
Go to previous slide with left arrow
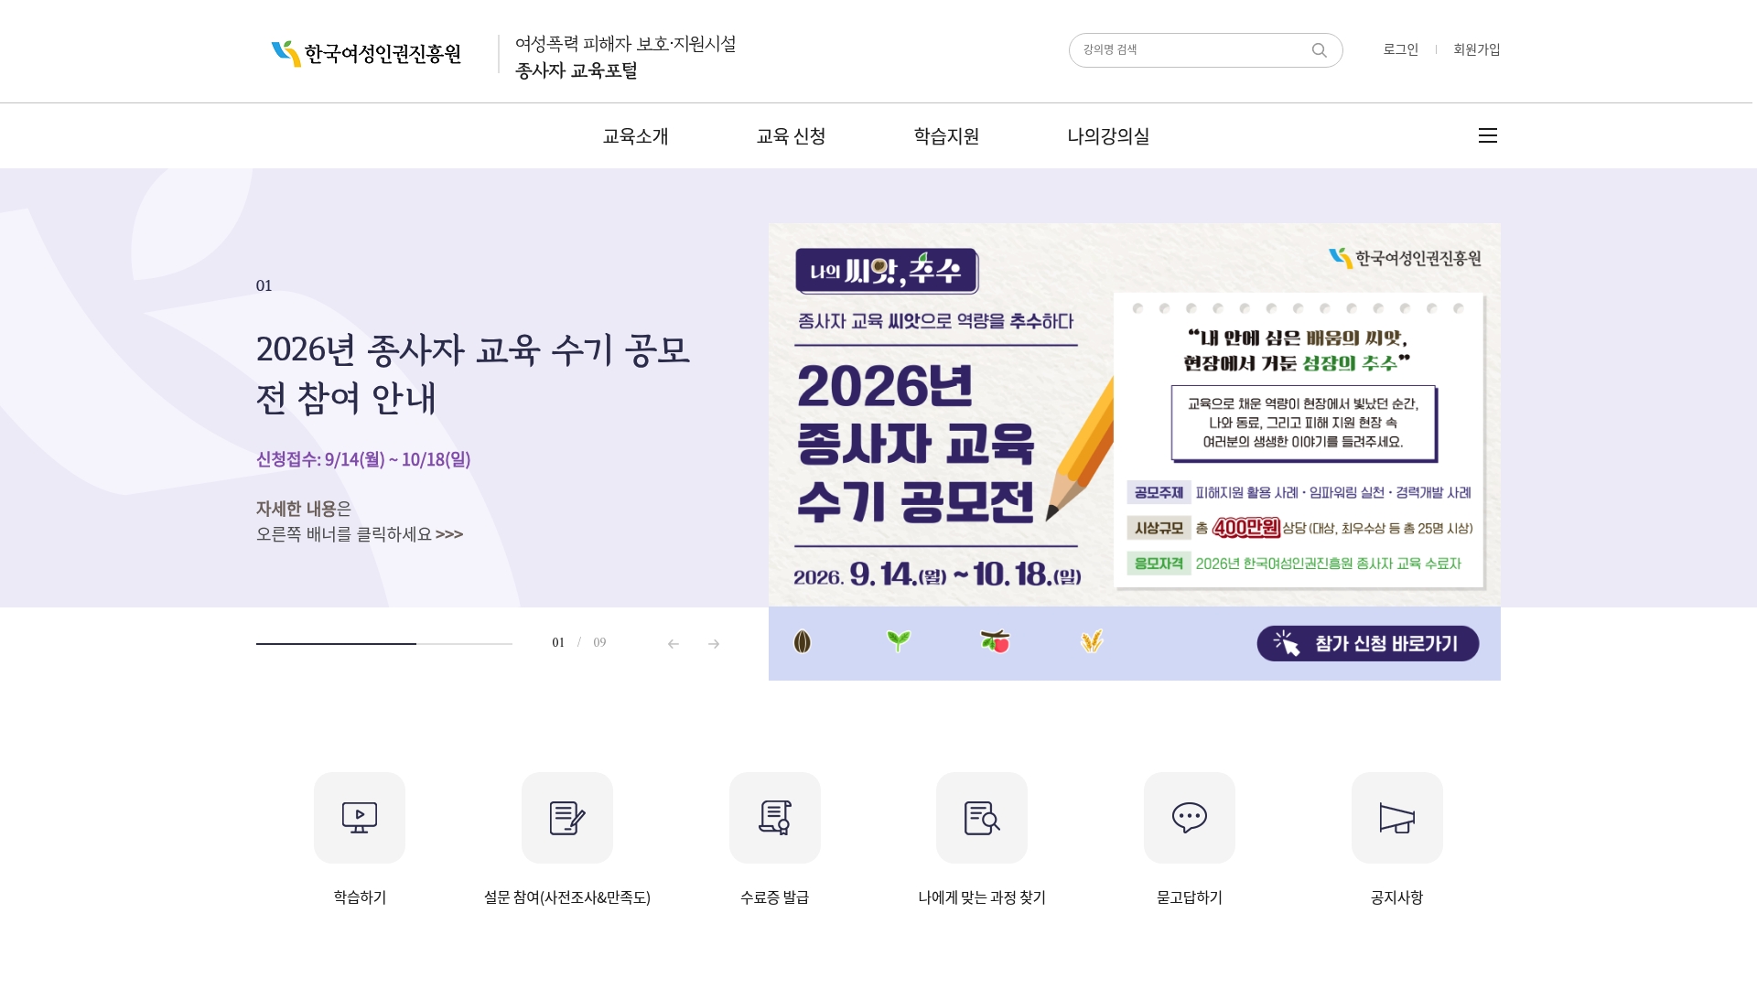click(674, 644)
